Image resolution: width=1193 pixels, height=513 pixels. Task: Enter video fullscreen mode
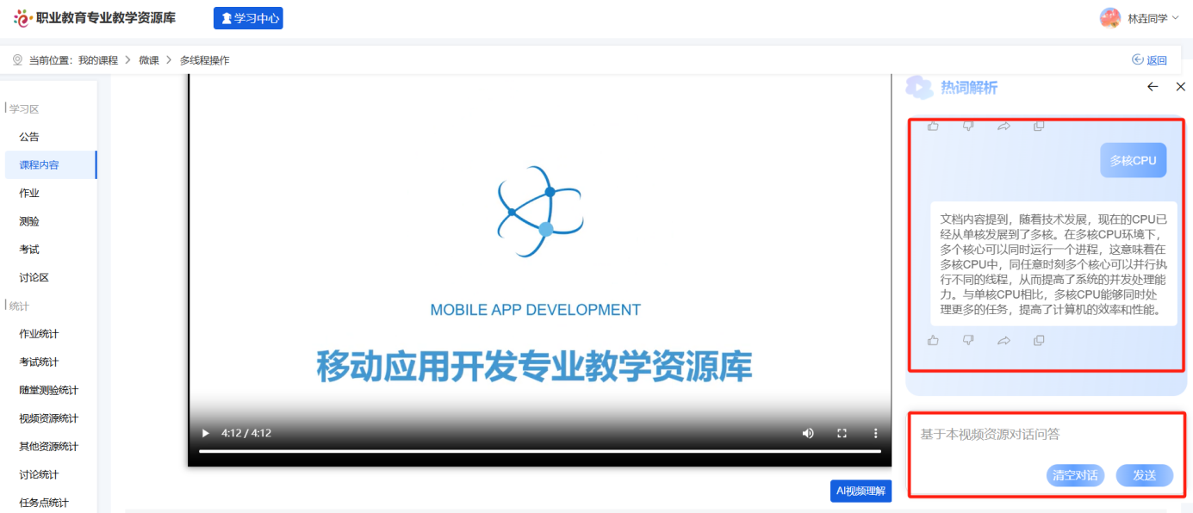tap(842, 433)
